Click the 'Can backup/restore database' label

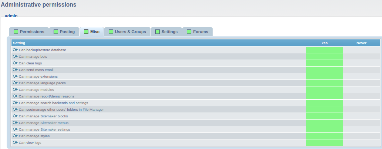(43, 50)
